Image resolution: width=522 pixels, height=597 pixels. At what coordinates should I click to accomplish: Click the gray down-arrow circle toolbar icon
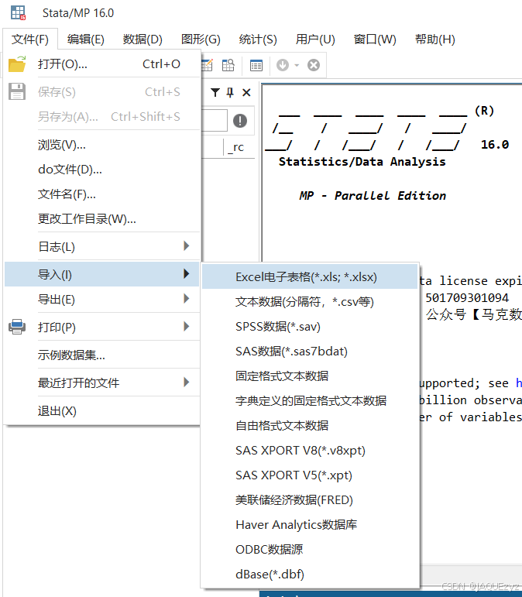pyautogui.click(x=283, y=65)
